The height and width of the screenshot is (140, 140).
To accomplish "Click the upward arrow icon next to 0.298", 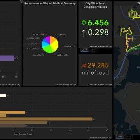I will [84, 33].
